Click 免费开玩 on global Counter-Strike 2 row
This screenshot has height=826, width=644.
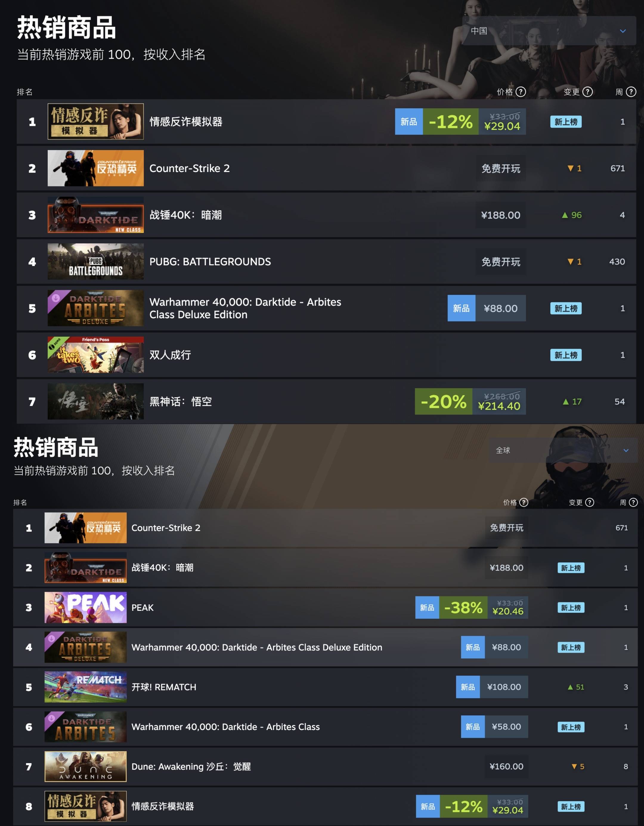[506, 528]
